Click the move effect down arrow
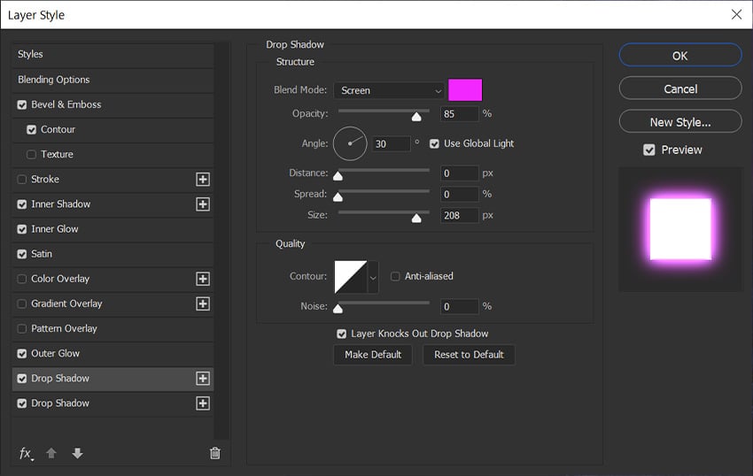 pyautogui.click(x=77, y=453)
